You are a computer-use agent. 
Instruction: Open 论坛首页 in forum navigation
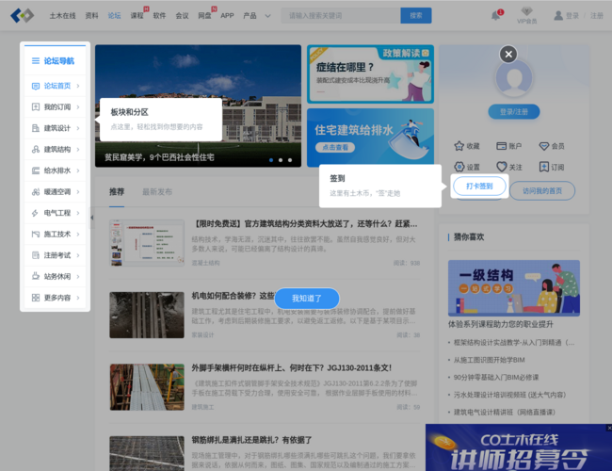(55, 86)
